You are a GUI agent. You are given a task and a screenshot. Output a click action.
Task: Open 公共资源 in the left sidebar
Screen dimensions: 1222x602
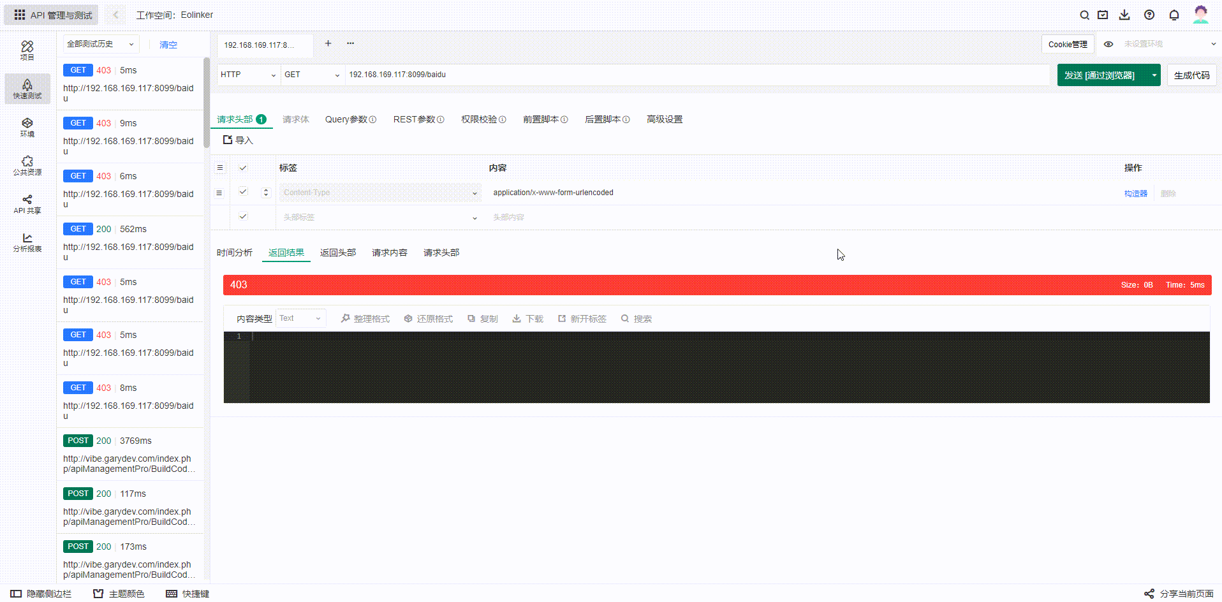27,165
